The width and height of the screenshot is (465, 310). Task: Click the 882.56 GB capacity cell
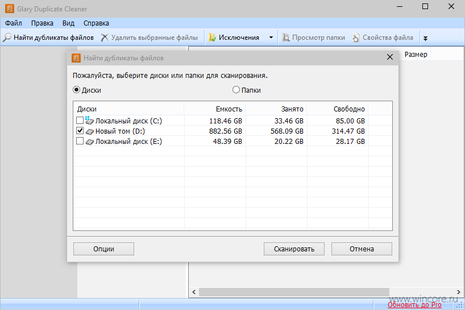[x=225, y=131]
